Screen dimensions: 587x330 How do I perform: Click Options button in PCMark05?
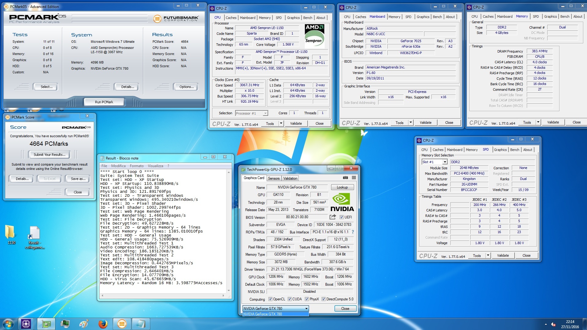186,87
